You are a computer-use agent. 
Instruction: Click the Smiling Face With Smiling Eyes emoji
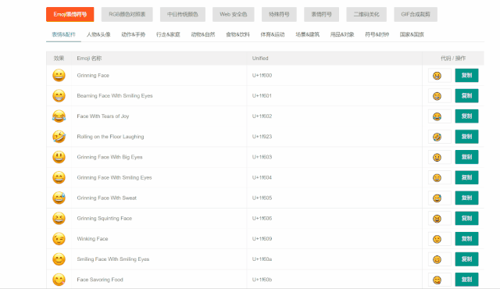59,259
